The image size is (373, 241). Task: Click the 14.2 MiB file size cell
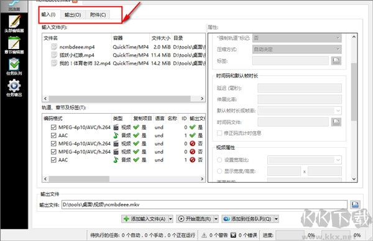(x=161, y=63)
